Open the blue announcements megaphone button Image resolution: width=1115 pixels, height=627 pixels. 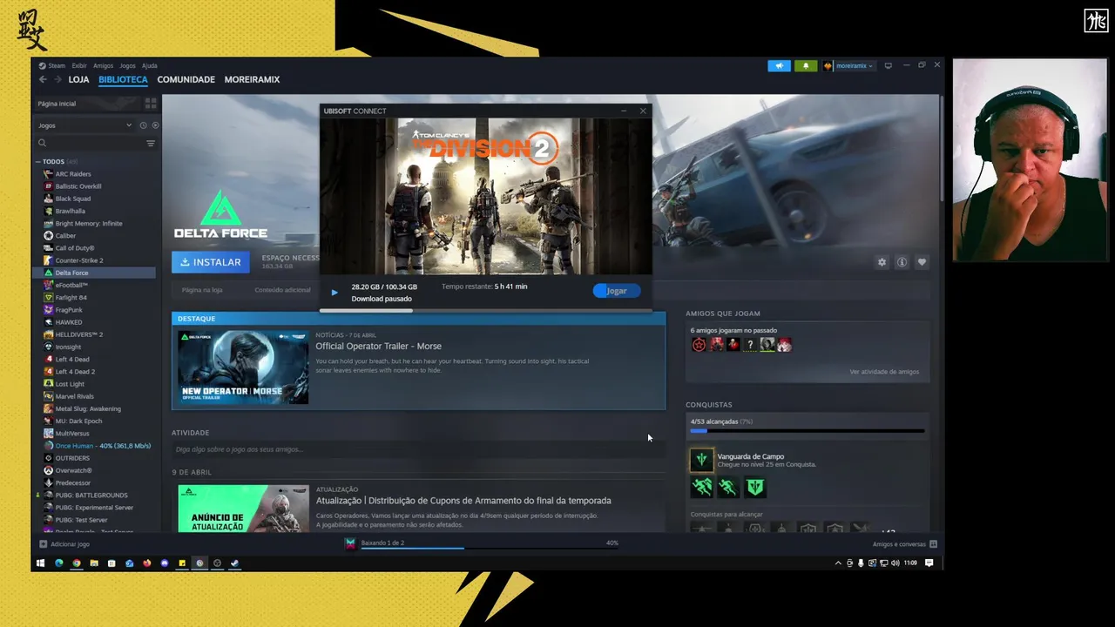coord(779,65)
